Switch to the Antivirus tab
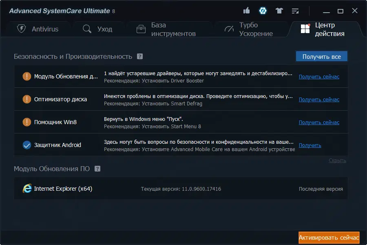Screen dimensions: 367x245 click(39, 29)
